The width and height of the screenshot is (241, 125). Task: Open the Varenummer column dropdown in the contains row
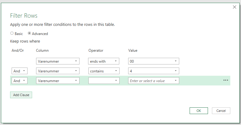(x=57, y=71)
